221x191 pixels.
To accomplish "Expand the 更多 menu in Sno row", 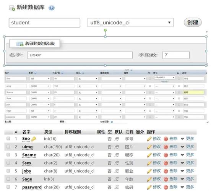I will 187,139.
